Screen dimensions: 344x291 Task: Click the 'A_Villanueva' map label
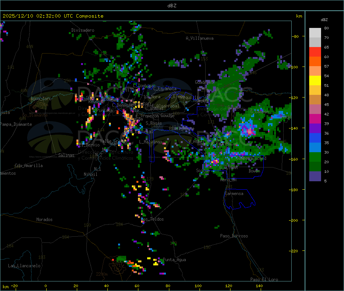click(x=200, y=38)
